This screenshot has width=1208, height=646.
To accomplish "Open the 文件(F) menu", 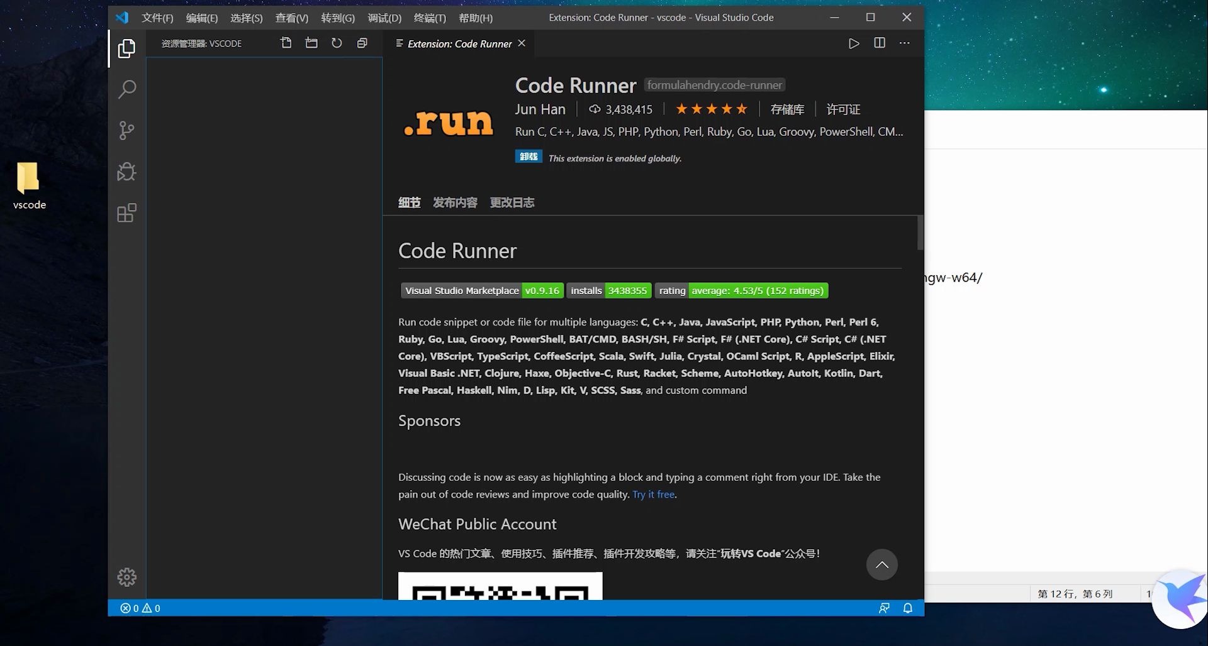I will pyautogui.click(x=157, y=18).
